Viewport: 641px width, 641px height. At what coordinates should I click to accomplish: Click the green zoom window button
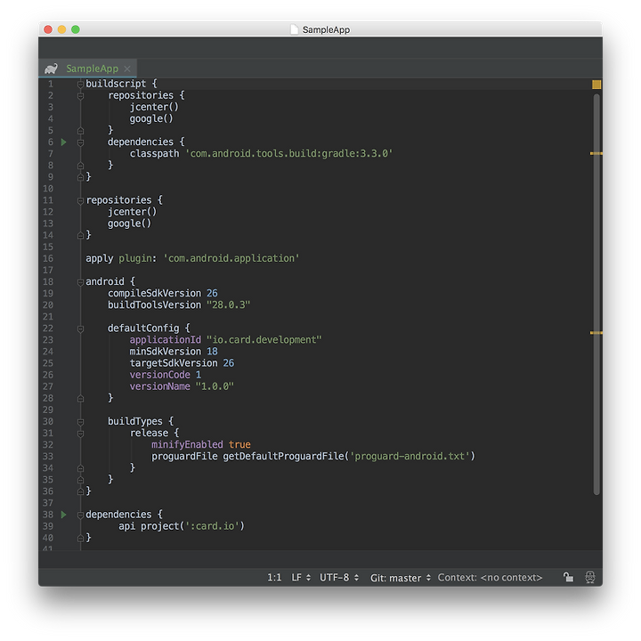click(75, 29)
